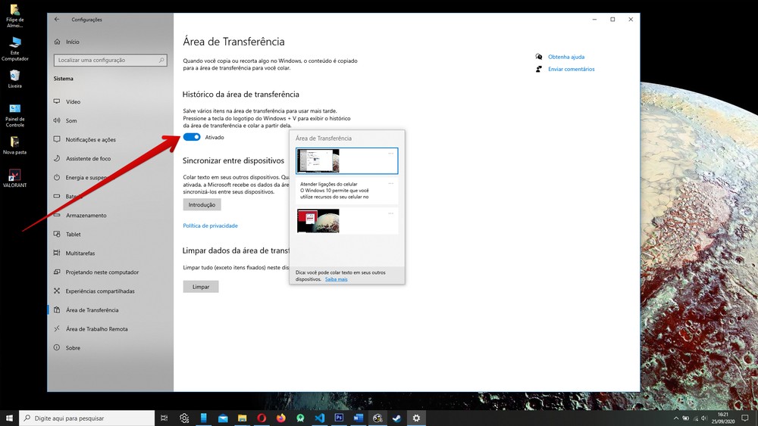Click the active Settings gear on taskbar
The image size is (758, 426).
[x=416, y=418]
